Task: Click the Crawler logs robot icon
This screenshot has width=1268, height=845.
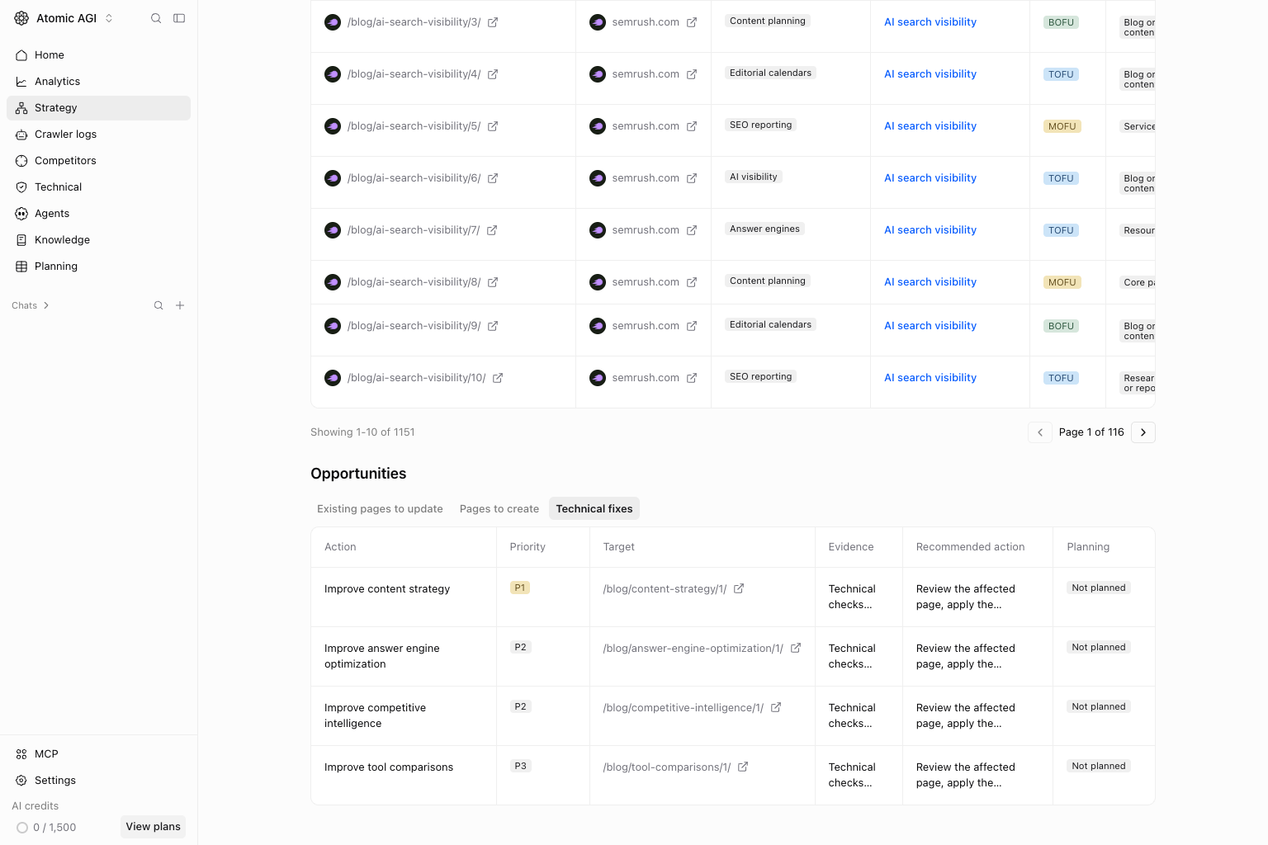Action: 21,135
